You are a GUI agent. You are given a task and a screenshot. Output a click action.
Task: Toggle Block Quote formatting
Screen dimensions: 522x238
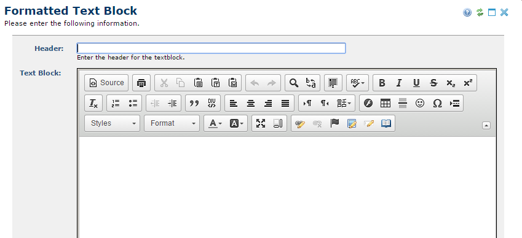tap(194, 103)
